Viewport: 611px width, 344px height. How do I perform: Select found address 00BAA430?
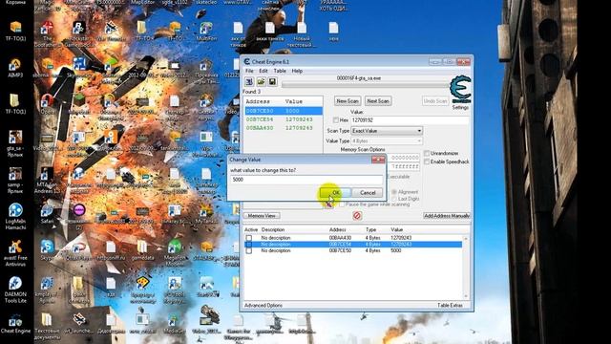[284, 128]
